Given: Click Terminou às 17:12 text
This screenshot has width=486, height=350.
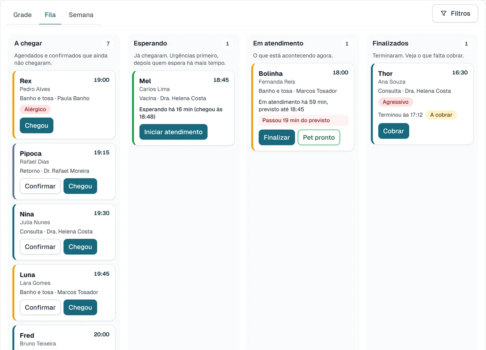Looking at the screenshot, I should [x=400, y=115].
